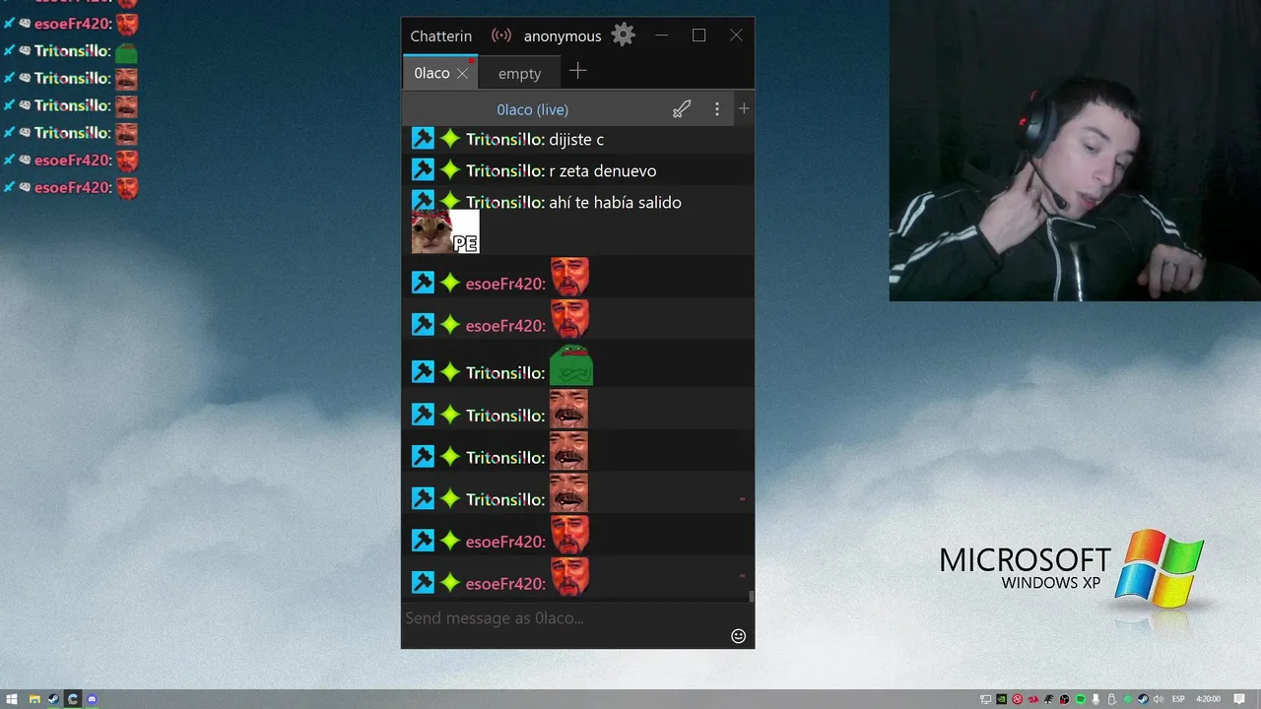Image resolution: width=1261 pixels, height=709 pixels.
Task: Click mod hammer on "r zeta denuevo" message
Action: tap(423, 169)
